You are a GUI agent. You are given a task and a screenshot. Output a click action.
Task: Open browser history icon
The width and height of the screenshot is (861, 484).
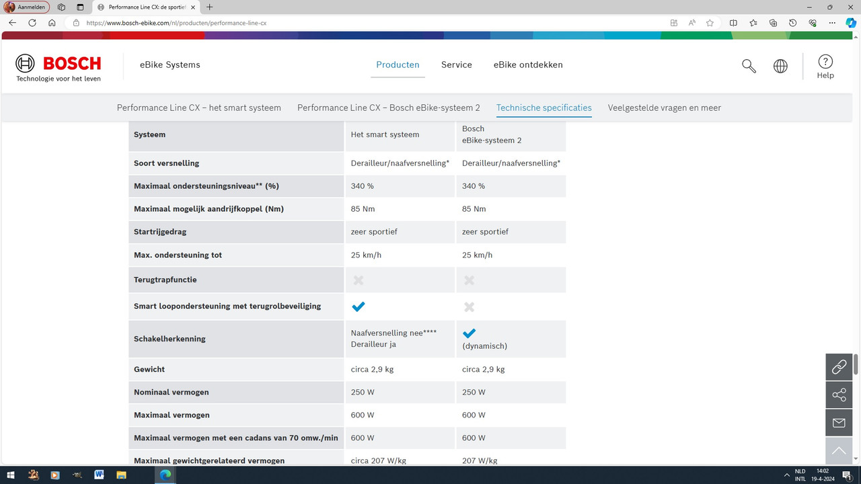(x=792, y=22)
